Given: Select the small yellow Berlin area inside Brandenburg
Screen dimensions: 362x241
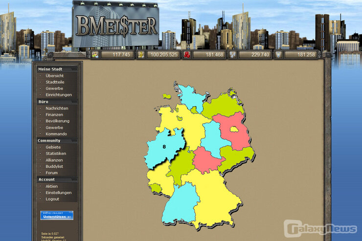Looking at the screenshot, I should [x=234, y=129].
